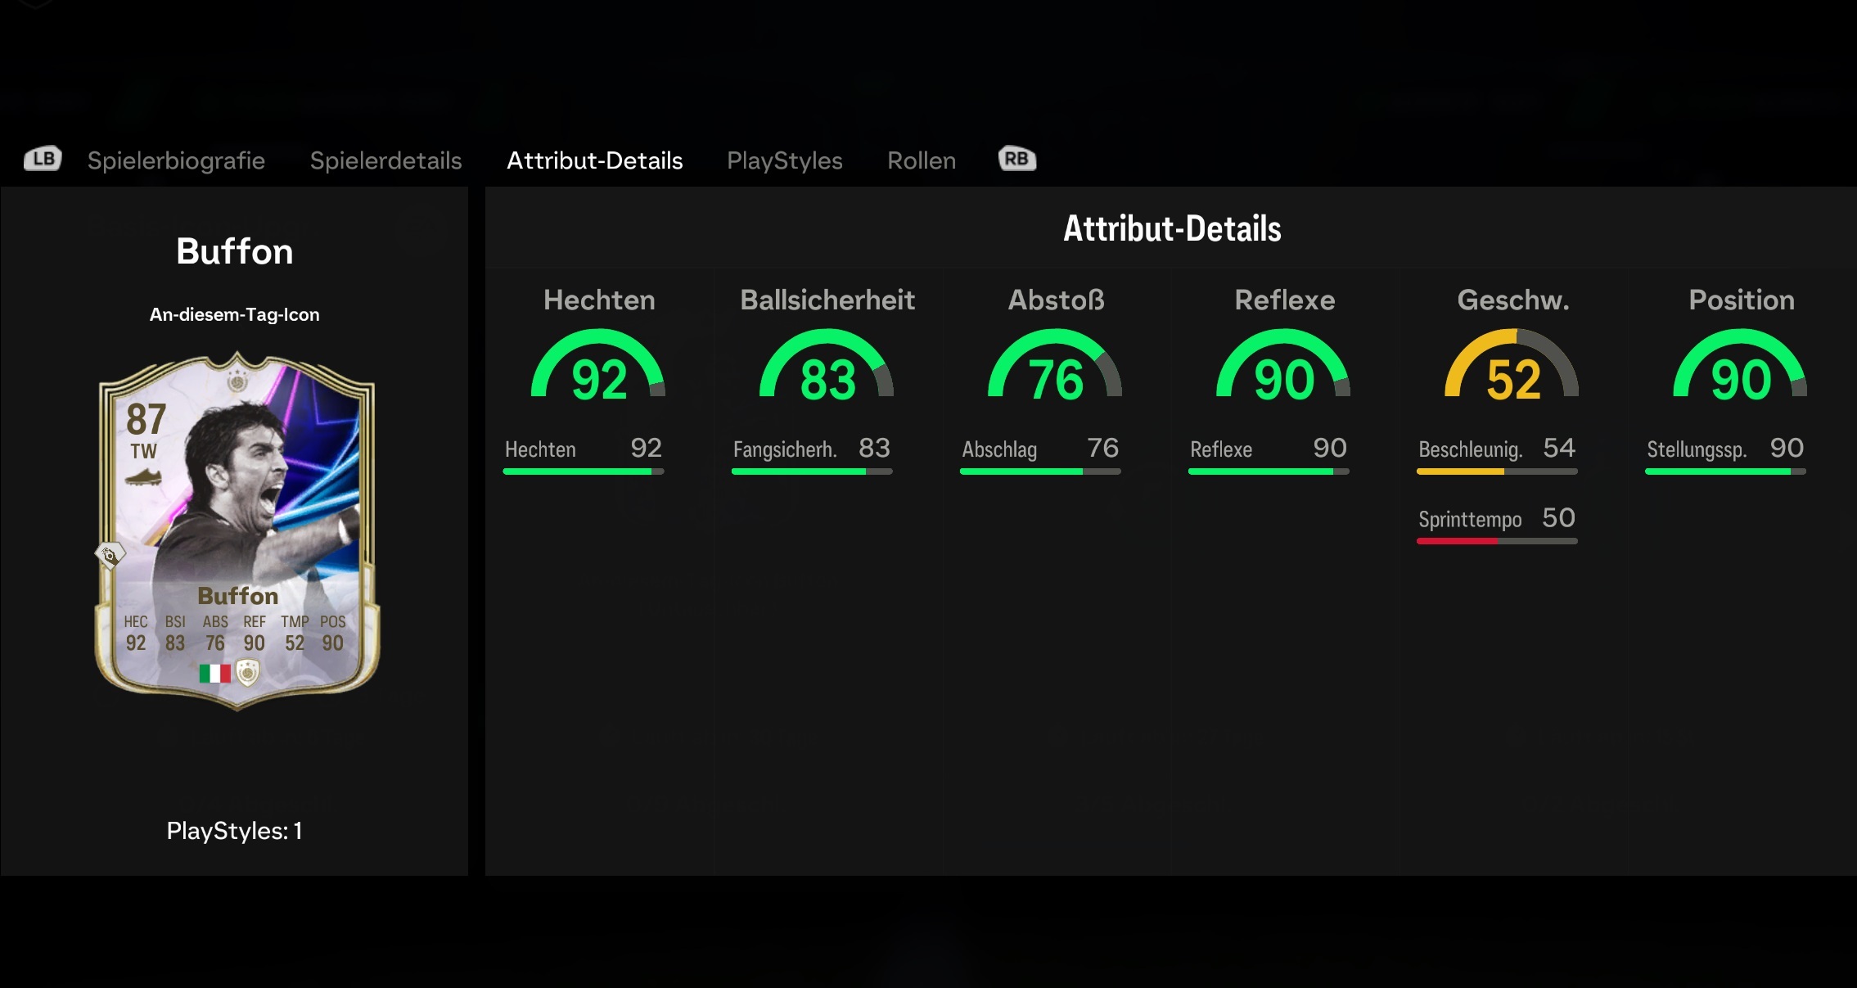Click the 'Fangsicherh.' label
The image size is (1857, 988).
tap(785, 449)
